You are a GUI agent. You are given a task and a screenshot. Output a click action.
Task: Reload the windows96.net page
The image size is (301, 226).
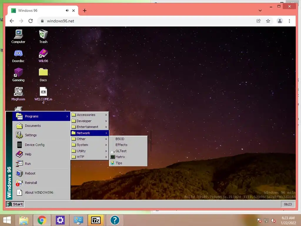coord(31,21)
